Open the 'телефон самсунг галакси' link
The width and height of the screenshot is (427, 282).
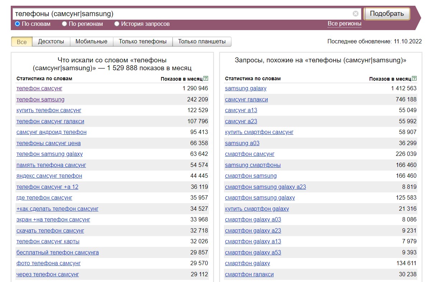pos(50,121)
